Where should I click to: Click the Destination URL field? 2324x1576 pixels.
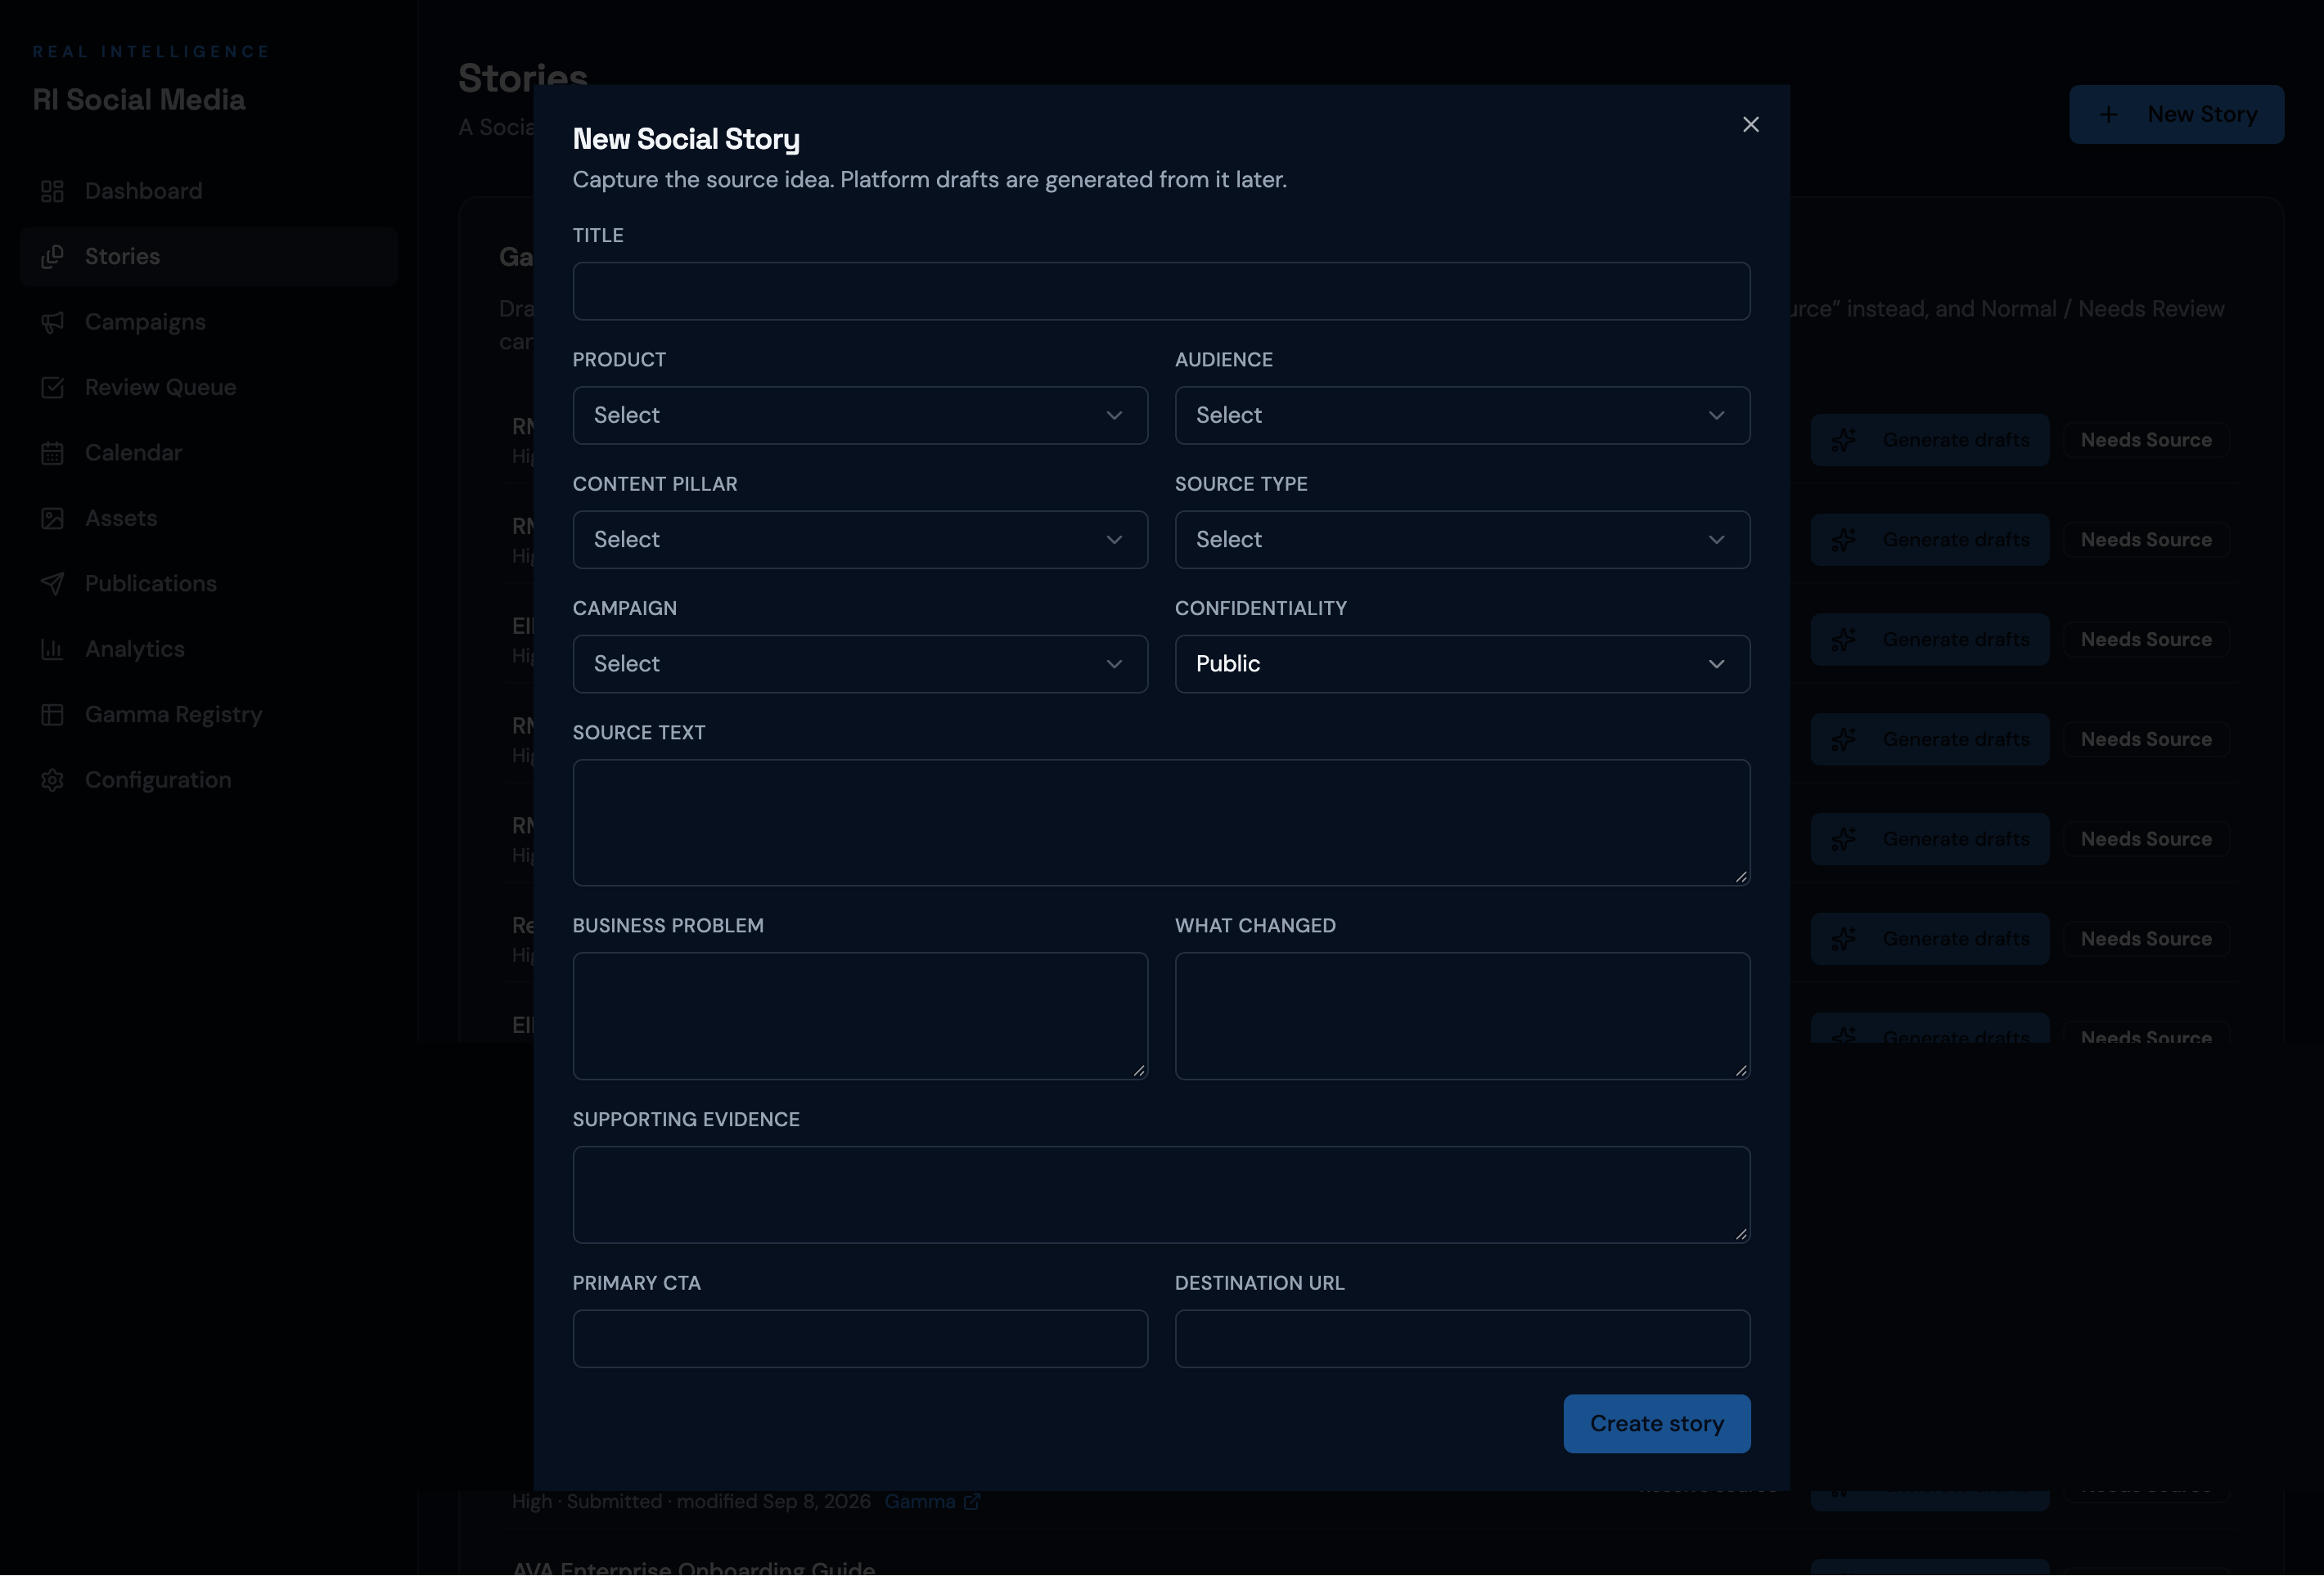pyautogui.click(x=1462, y=1339)
